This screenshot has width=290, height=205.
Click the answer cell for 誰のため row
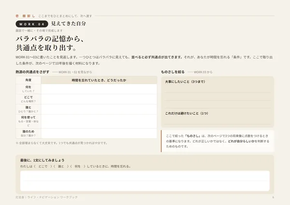(99, 133)
